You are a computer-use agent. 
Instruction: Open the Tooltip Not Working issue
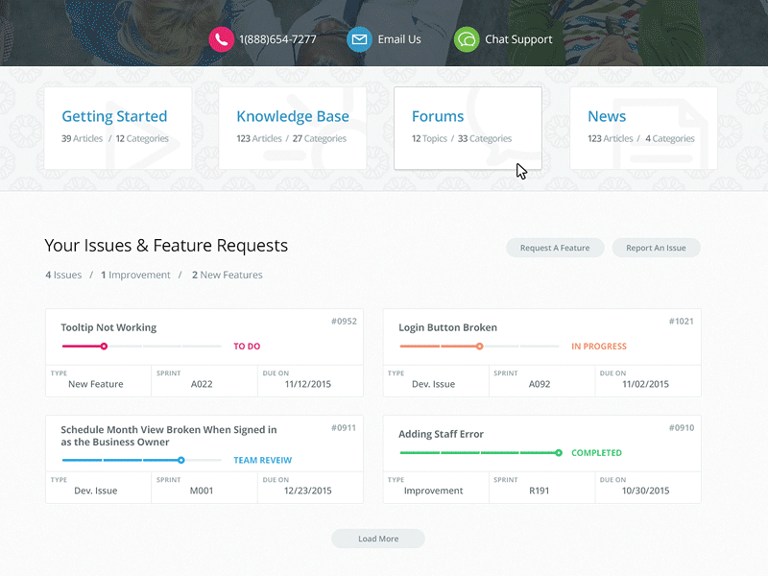[108, 327]
